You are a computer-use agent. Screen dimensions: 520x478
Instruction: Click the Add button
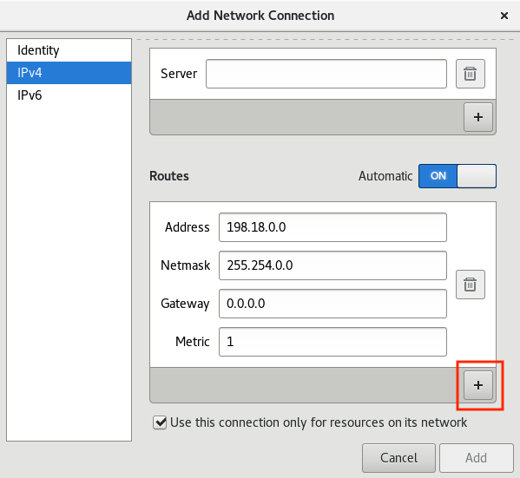coord(477,458)
